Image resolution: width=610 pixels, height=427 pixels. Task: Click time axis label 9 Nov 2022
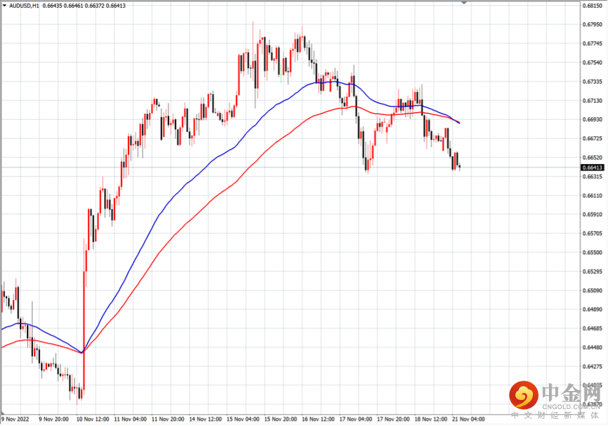tap(15, 419)
